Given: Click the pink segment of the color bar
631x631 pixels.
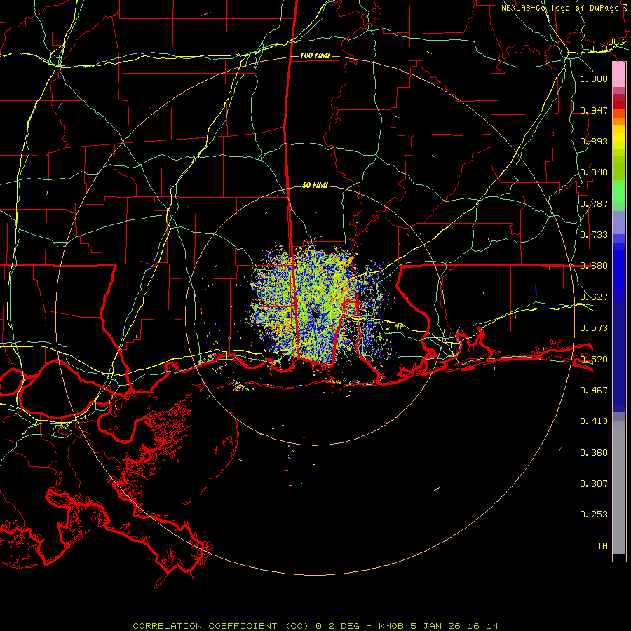Looking at the screenshot, I should (619, 75).
